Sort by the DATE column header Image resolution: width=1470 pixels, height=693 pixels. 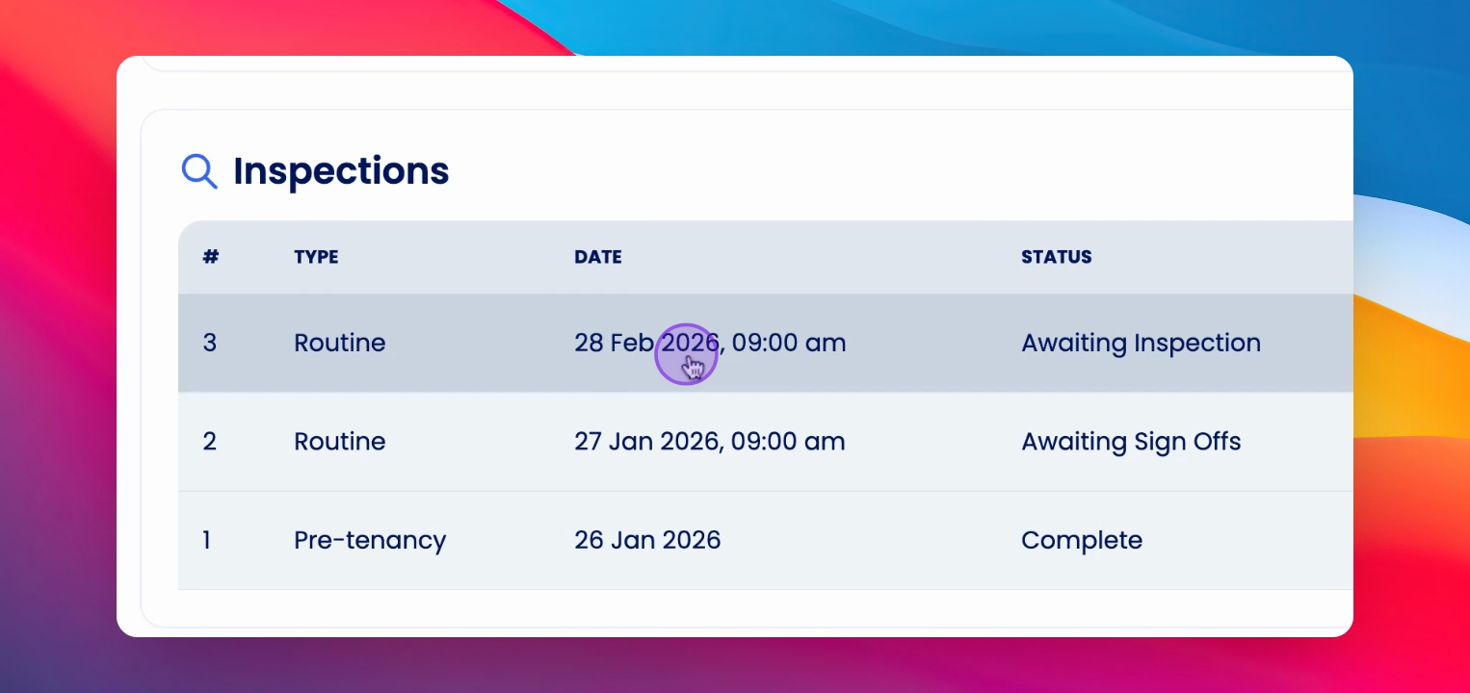point(598,257)
